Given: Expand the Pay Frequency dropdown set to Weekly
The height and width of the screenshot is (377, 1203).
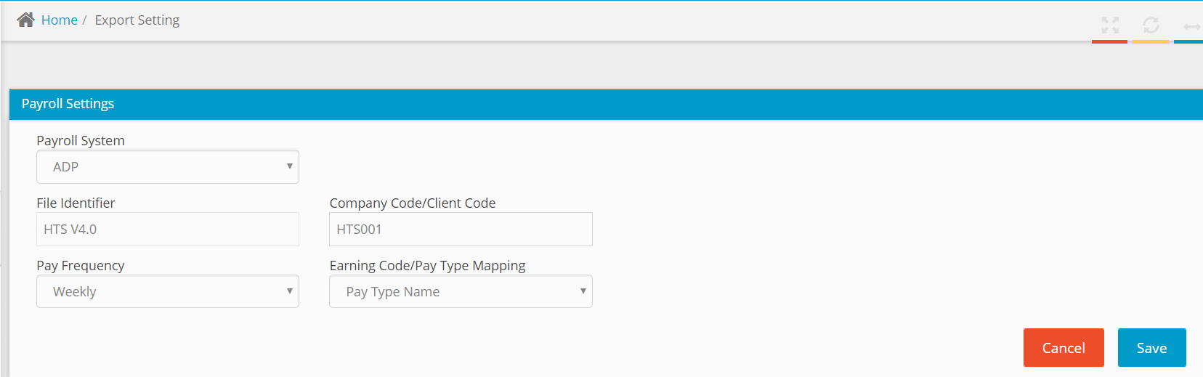Looking at the screenshot, I should [x=168, y=291].
